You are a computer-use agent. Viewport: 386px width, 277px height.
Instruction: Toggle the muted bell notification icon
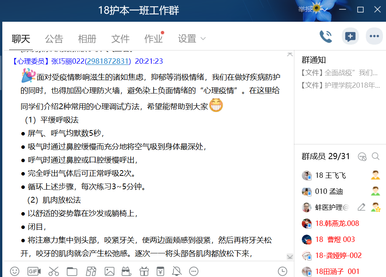click(177, 271)
